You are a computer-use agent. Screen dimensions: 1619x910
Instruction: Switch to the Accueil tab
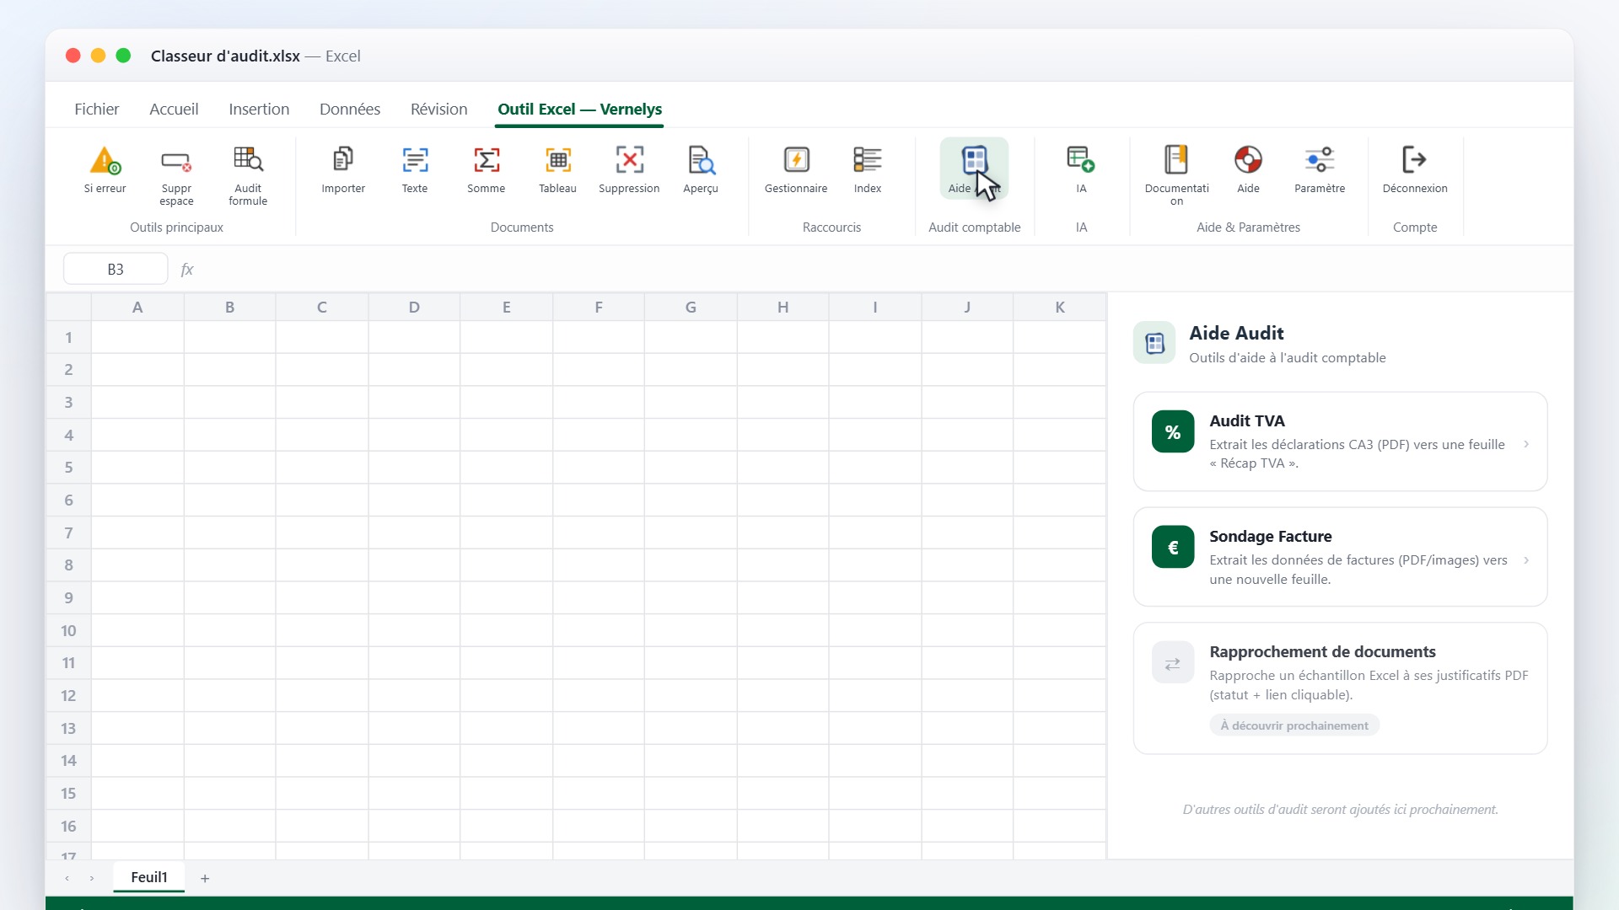click(174, 110)
